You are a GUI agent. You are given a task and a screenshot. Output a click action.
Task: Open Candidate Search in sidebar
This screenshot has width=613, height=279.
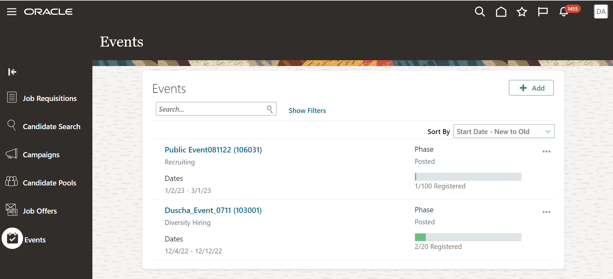coord(52,127)
